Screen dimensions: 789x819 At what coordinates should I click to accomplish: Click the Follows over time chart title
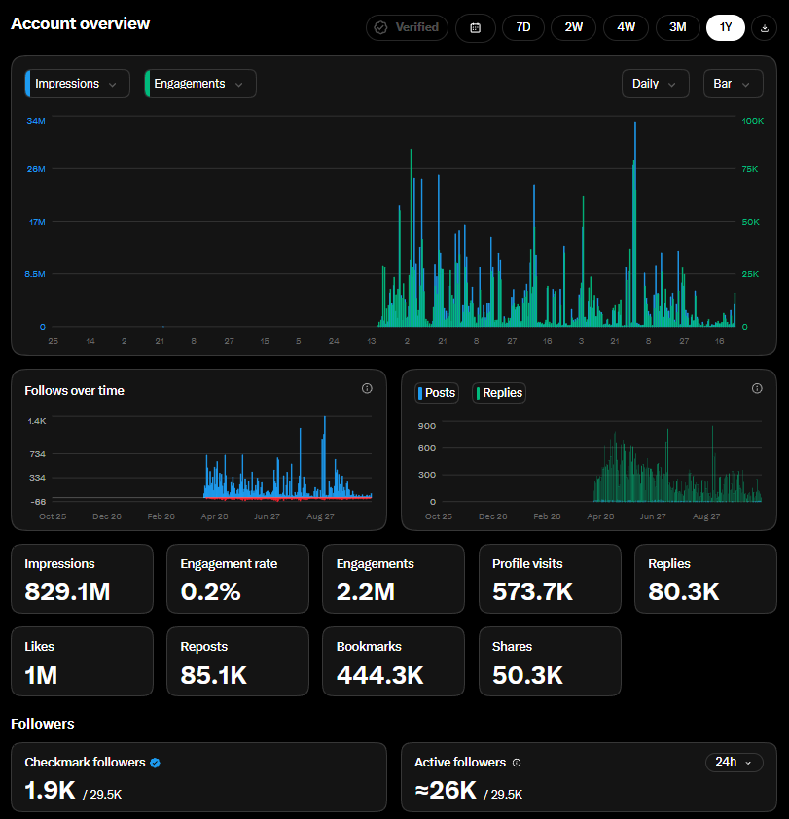[x=74, y=391]
